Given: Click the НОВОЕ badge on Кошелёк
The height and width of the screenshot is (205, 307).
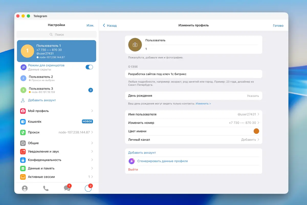Looking at the screenshot, I should click(87, 122).
